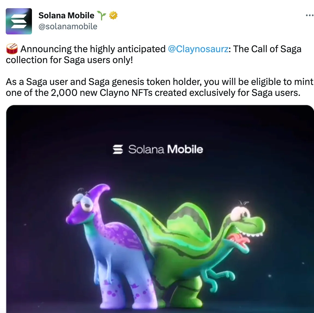Open the @Claynosaurz mention link
Screen dimensions: 314x313
[x=198, y=49]
